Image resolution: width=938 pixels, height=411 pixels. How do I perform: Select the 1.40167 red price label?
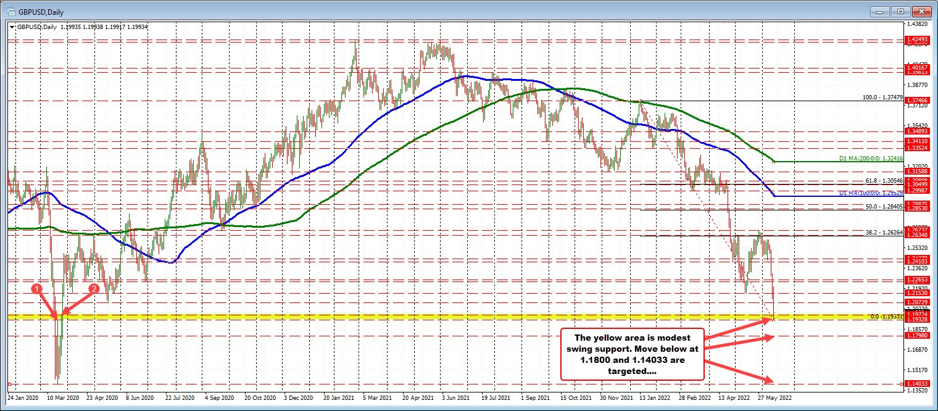coord(916,67)
